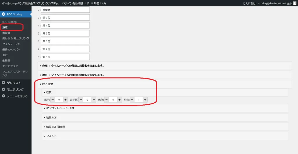Decrease the 司会 copy count
Viewport: 298px width, 154px height.
pos(132,99)
